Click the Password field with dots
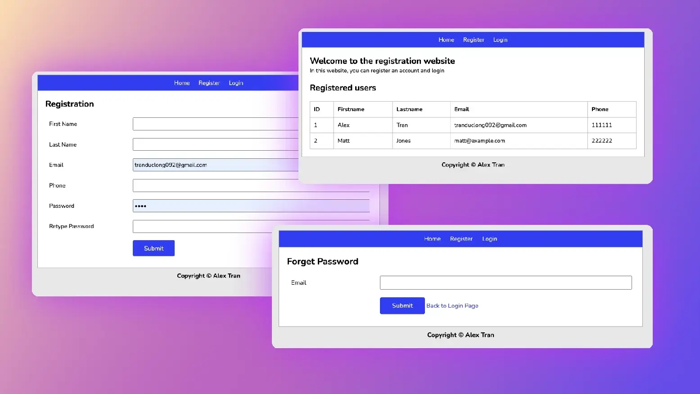 coord(251,206)
